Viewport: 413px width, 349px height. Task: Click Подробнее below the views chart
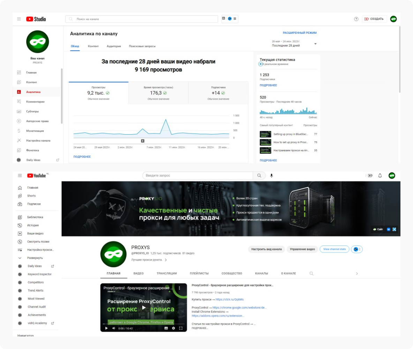82,157
